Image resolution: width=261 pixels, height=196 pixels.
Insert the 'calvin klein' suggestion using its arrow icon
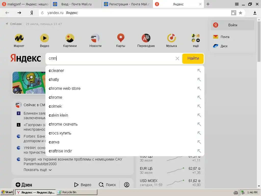[x=199, y=115]
